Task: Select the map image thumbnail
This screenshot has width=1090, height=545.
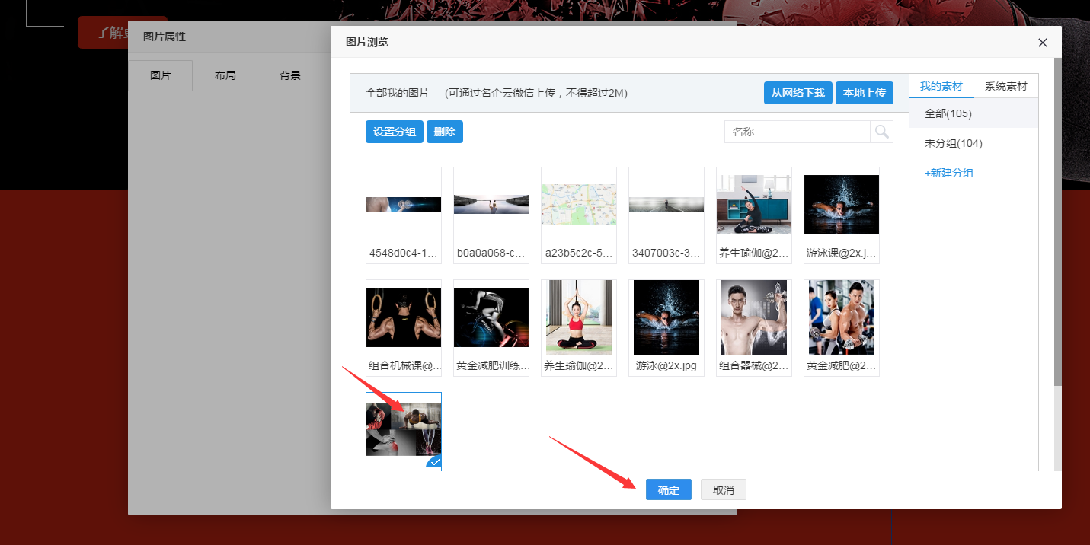Action: [578, 204]
